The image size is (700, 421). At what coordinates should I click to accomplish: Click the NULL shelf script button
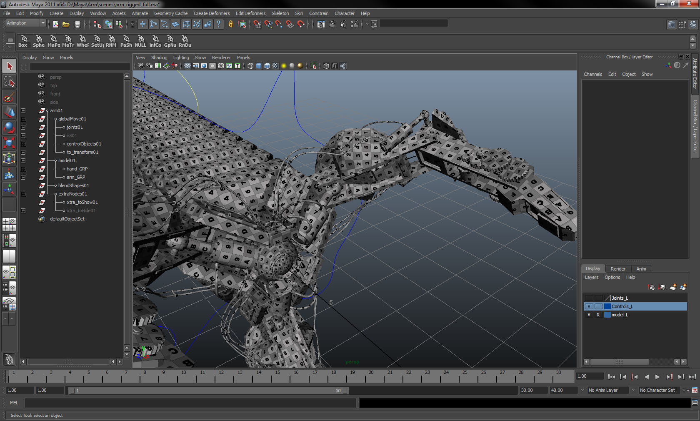point(140,42)
